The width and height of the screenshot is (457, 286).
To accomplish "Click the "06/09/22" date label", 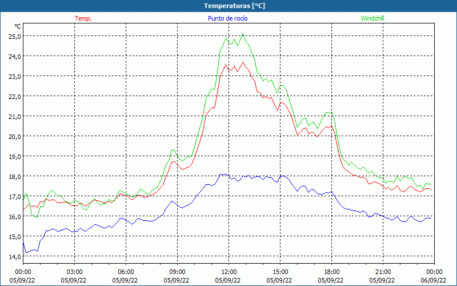I will click(x=434, y=280).
